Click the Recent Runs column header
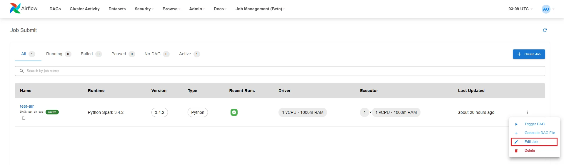This screenshot has height=165, width=564. coord(242,91)
